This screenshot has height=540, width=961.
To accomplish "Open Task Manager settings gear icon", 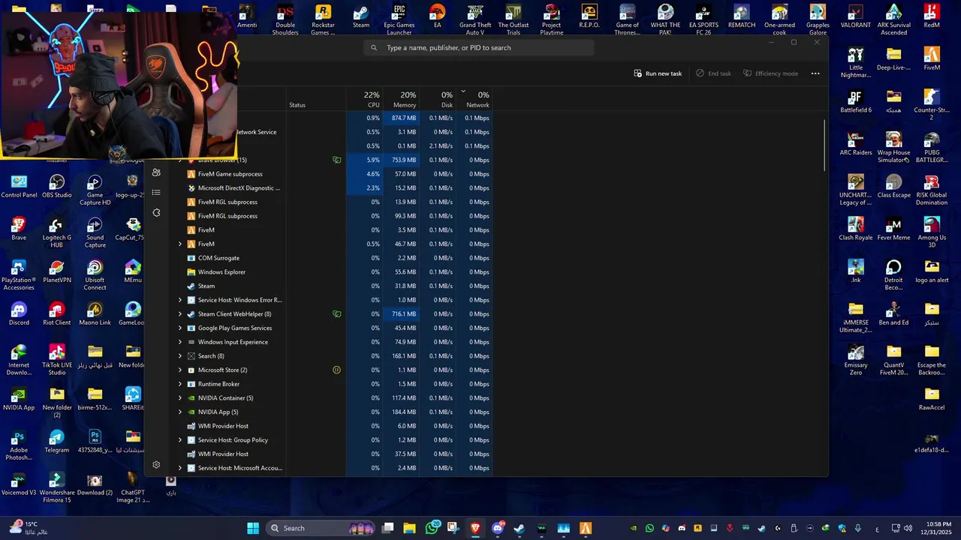I will coord(156,464).
